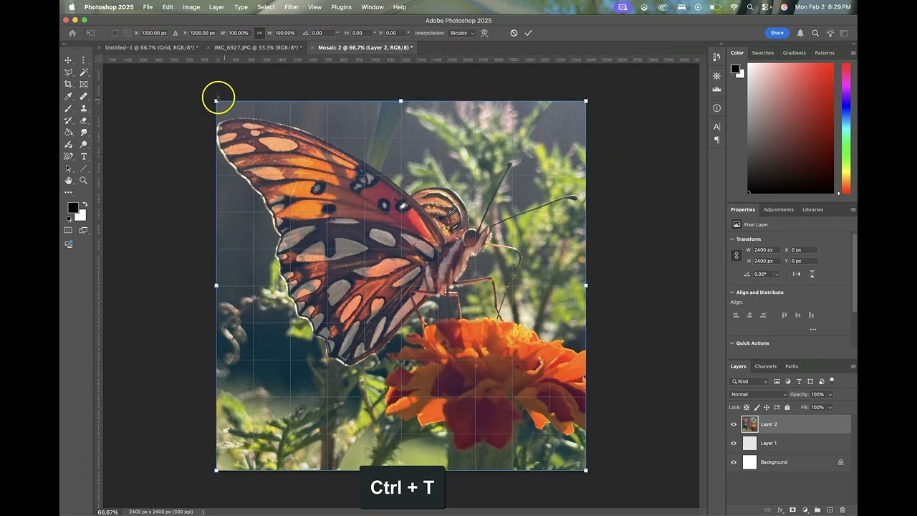Click the W width field in Properties

tap(767, 250)
